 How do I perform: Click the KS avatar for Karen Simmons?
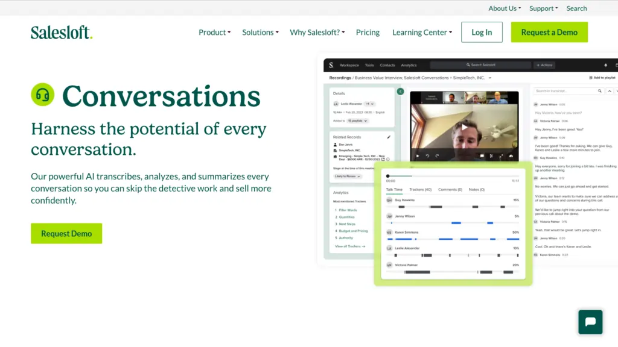pyautogui.click(x=389, y=233)
